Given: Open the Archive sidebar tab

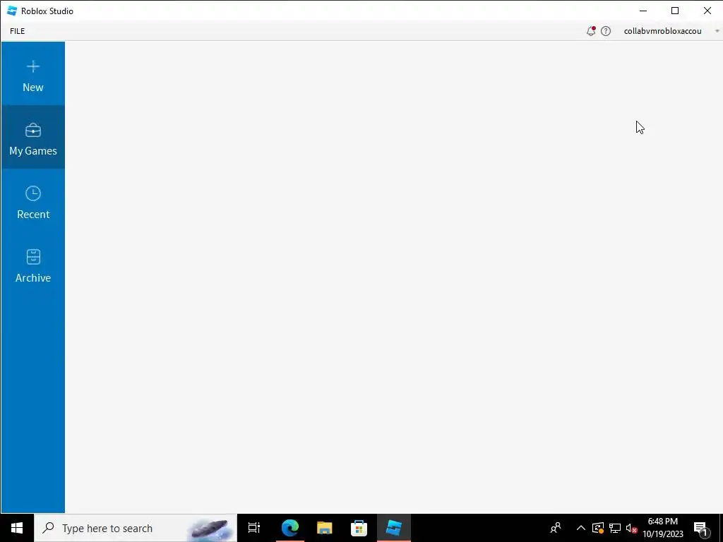Looking at the screenshot, I should [32, 265].
